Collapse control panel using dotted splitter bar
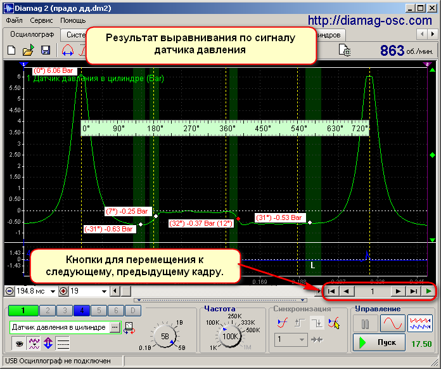The width and height of the screenshot is (441, 369). tap(220, 301)
